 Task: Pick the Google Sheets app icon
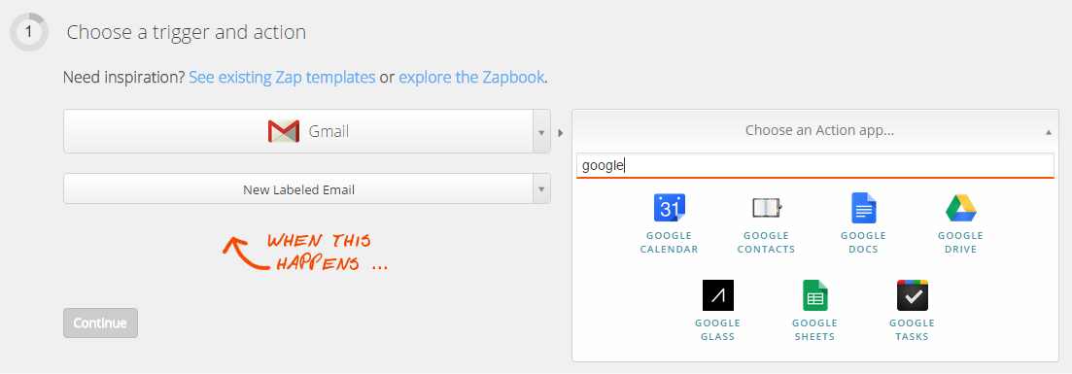pyautogui.click(x=814, y=295)
